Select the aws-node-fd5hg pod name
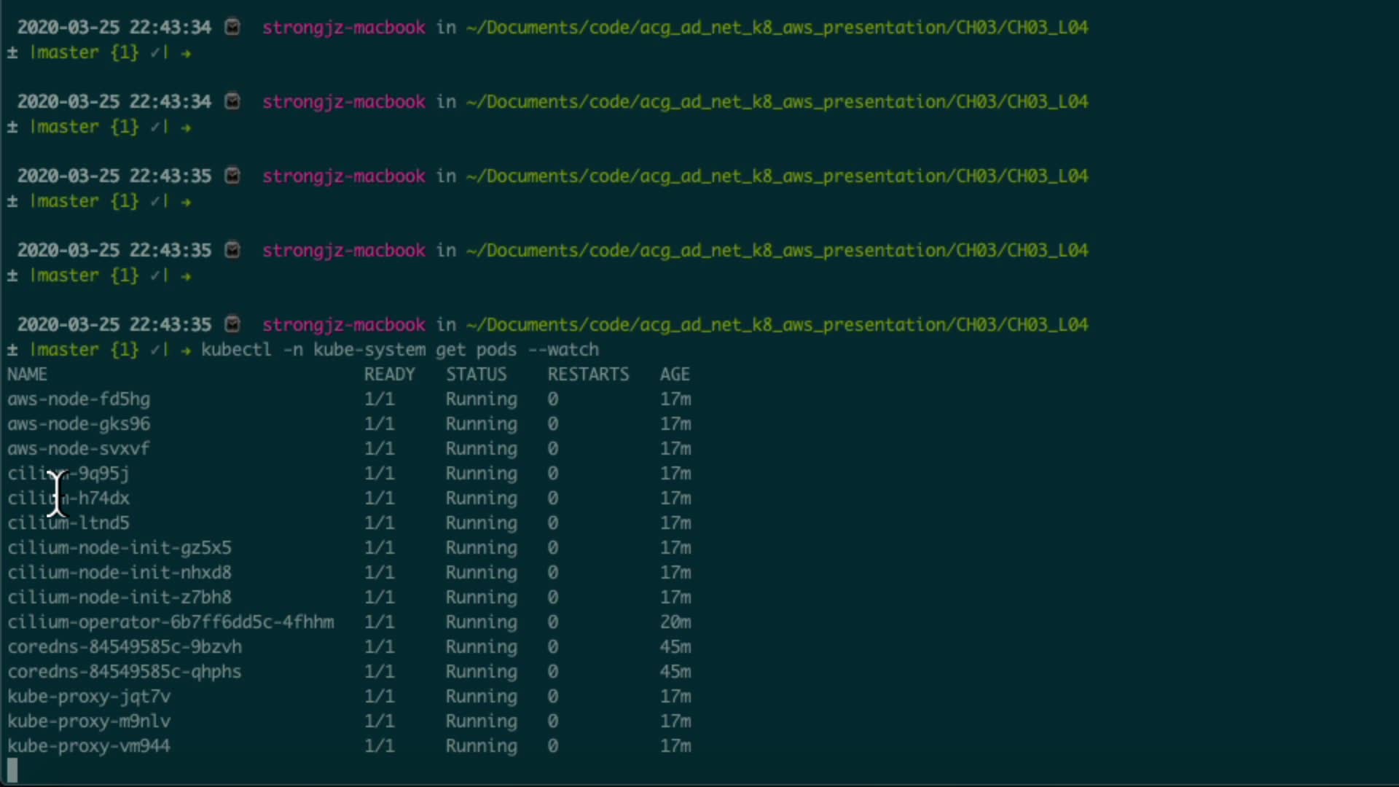 (x=79, y=399)
